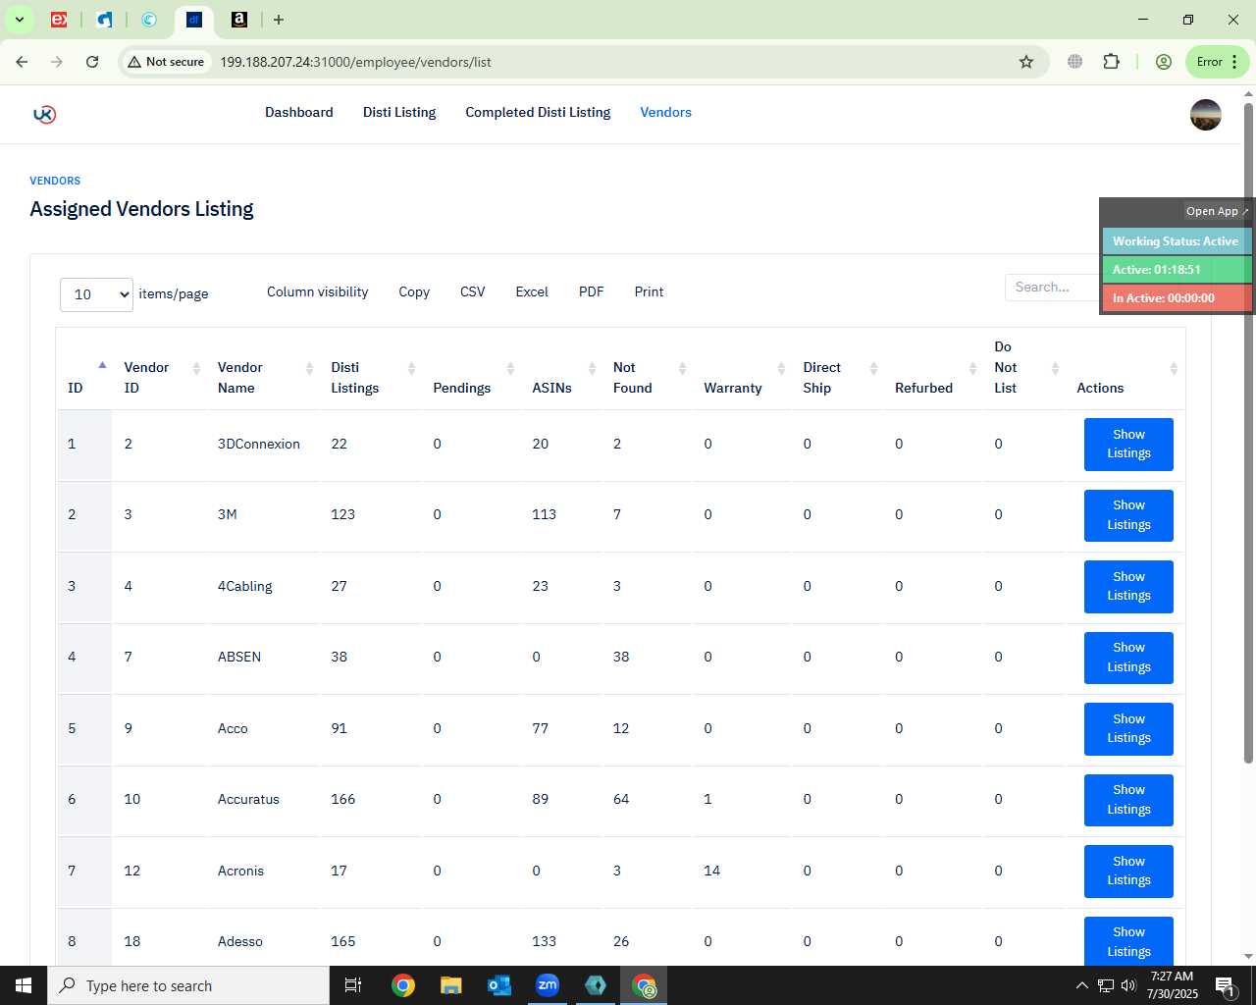Screen dimensions: 1256x1005
Task: Open the Disti Listing menu
Action: click(x=399, y=113)
